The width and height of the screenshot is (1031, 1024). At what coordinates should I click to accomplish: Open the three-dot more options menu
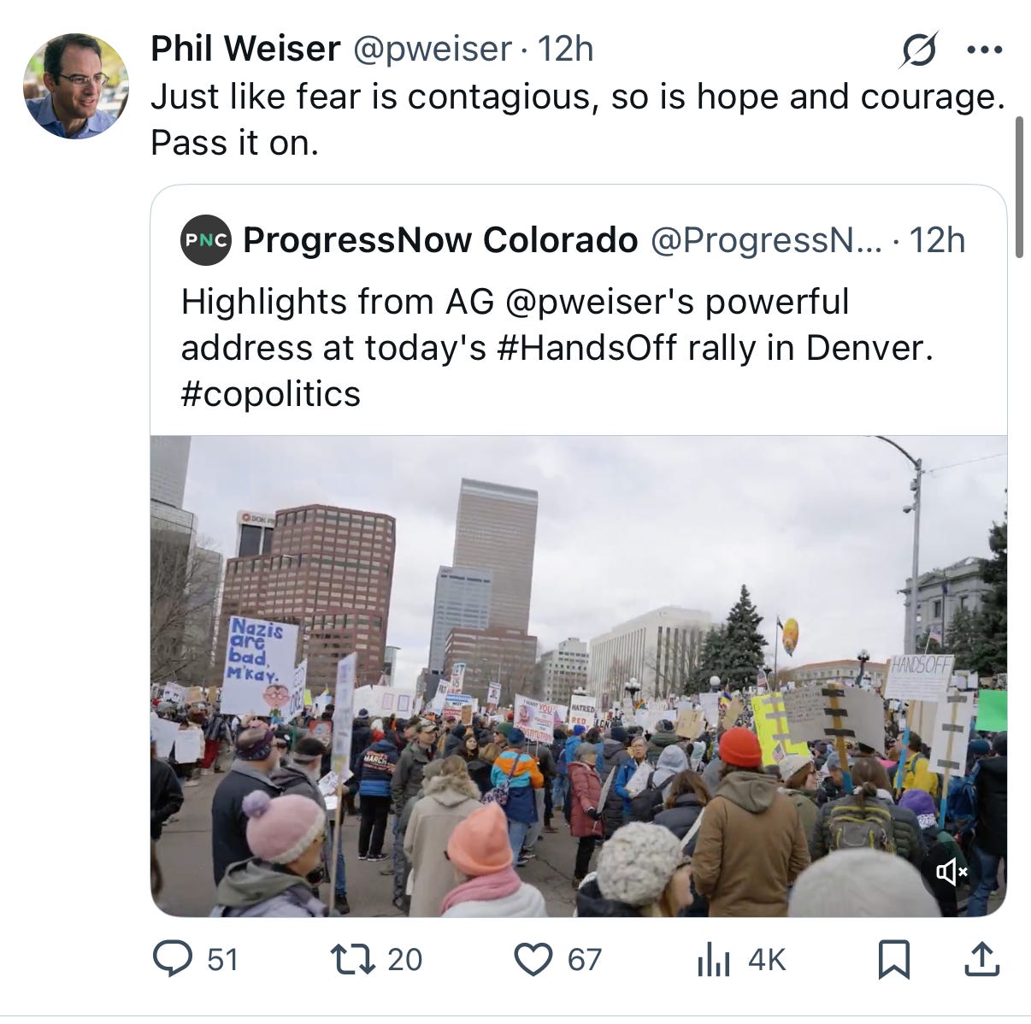(984, 50)
